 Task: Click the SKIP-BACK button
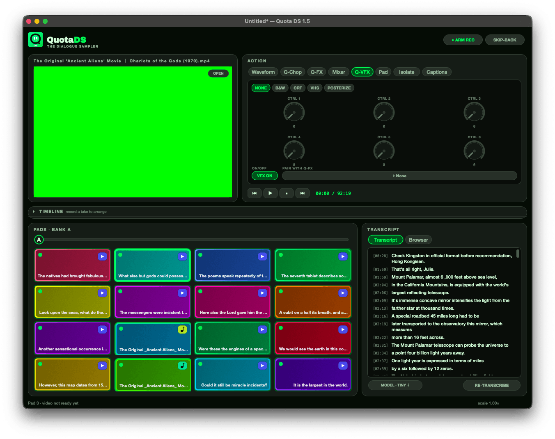coord(505,40)
